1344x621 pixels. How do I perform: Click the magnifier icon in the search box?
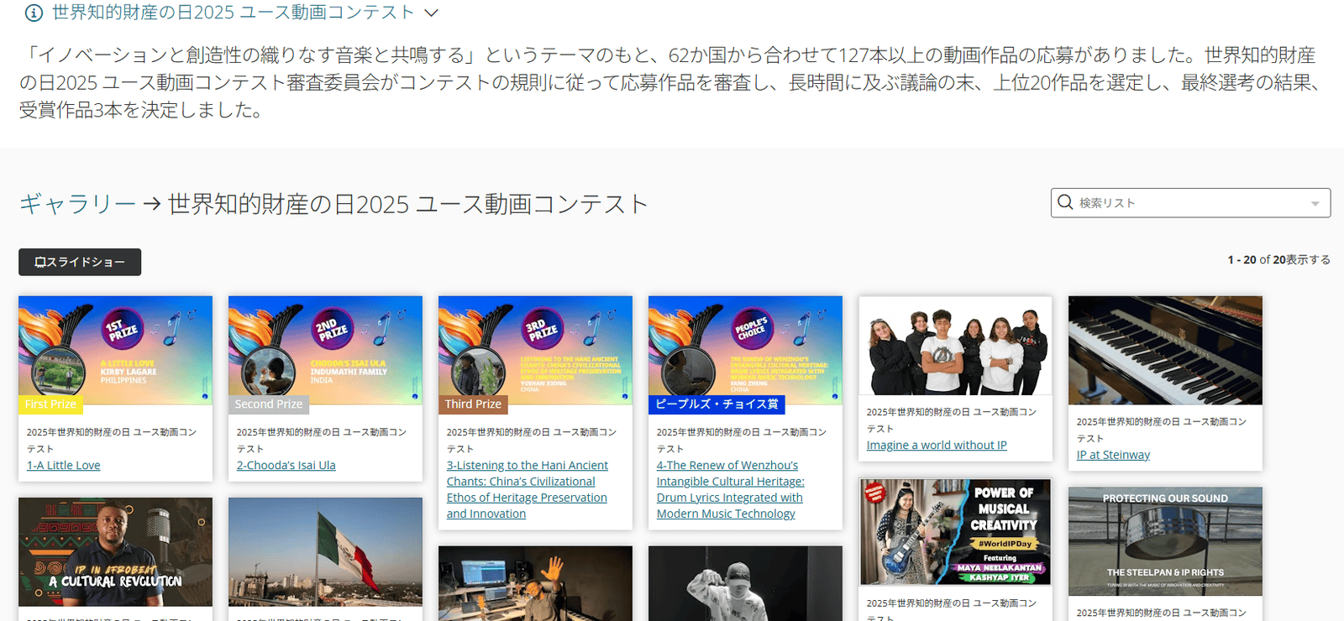point(1065,202)
